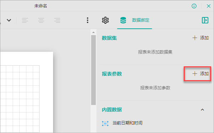
Task: Open the gear properties settings tab
Action: pyautogui.click(x=105, y=20)
